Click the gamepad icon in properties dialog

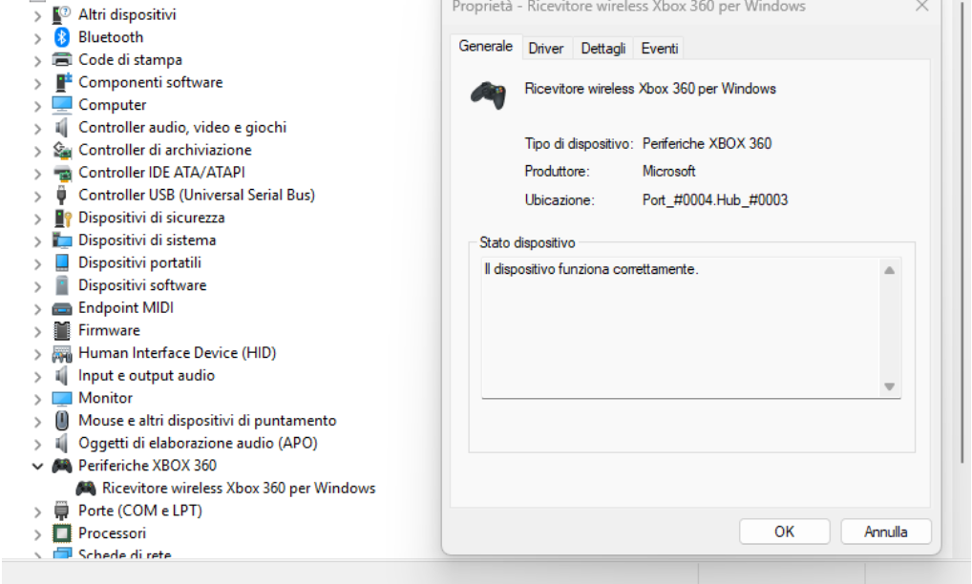[x=489, y=95]
